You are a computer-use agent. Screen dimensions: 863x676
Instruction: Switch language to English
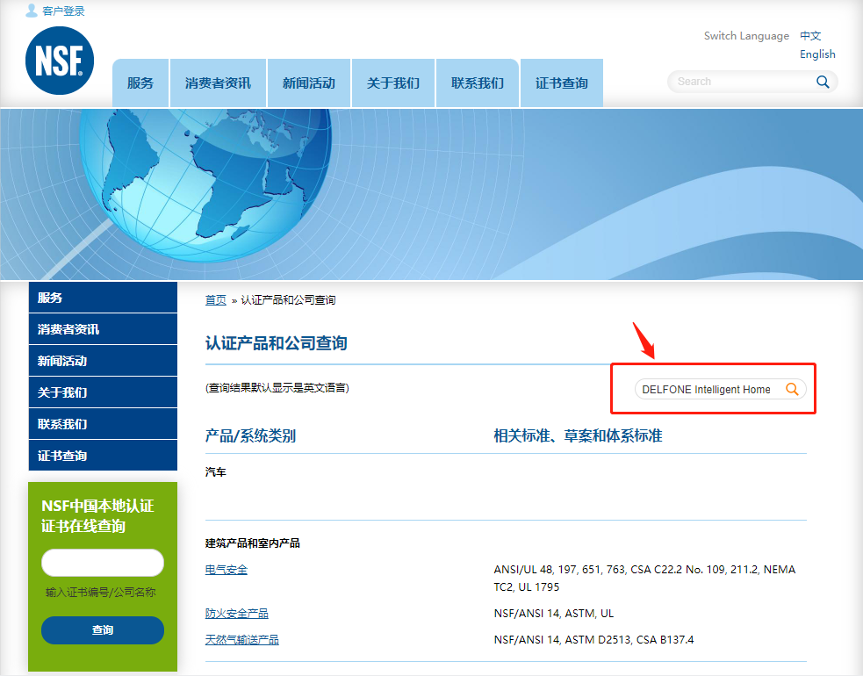click(817, 54)
